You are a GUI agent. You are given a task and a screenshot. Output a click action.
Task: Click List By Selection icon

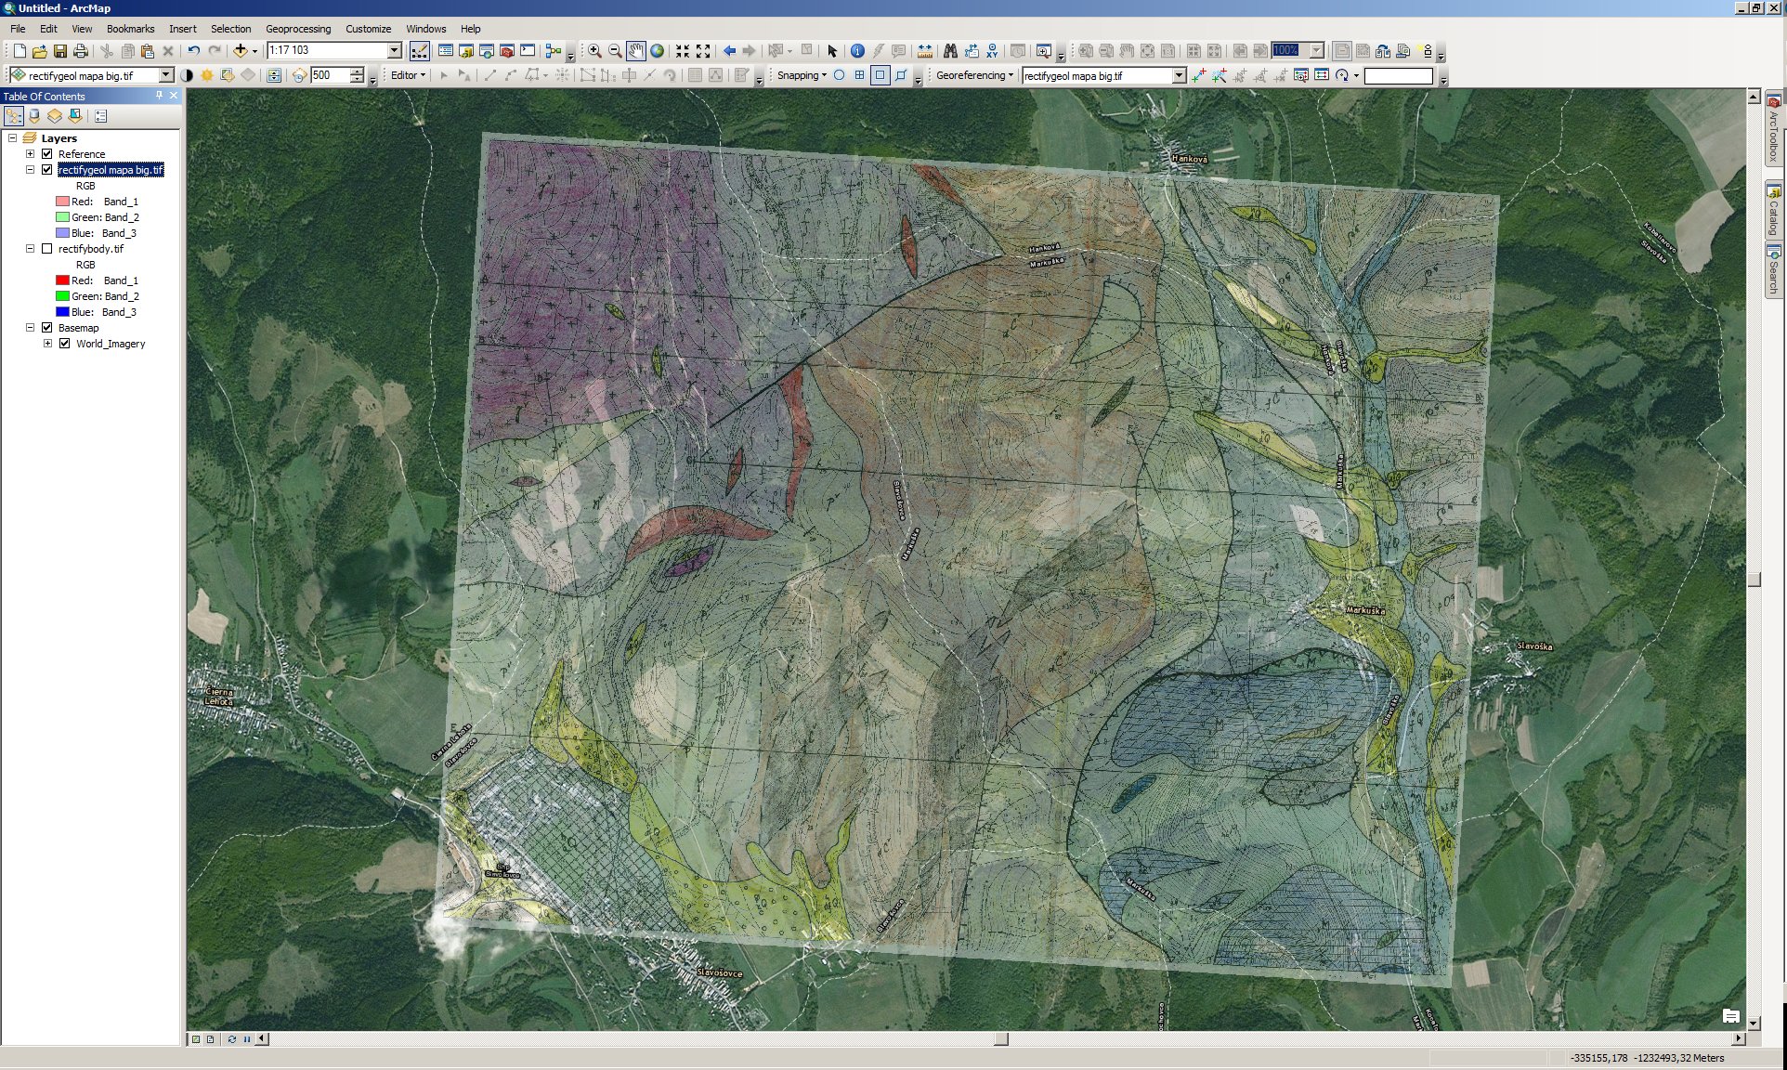click(75, 116)
